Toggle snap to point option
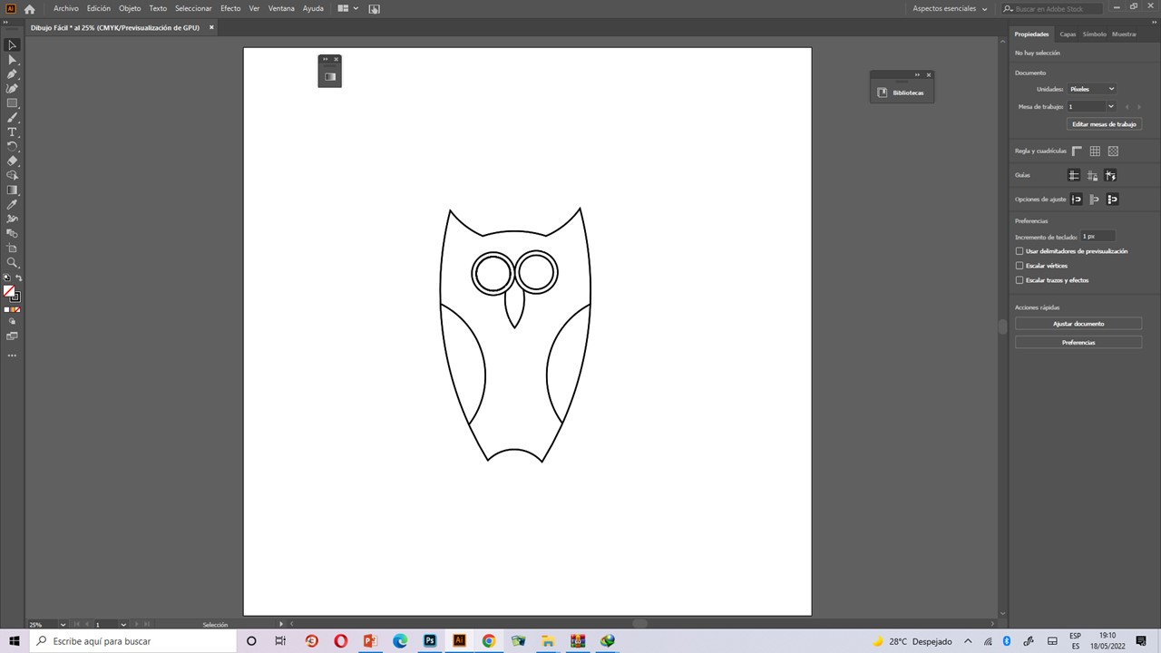1161x653 pixels. [x=1077, y=199]
